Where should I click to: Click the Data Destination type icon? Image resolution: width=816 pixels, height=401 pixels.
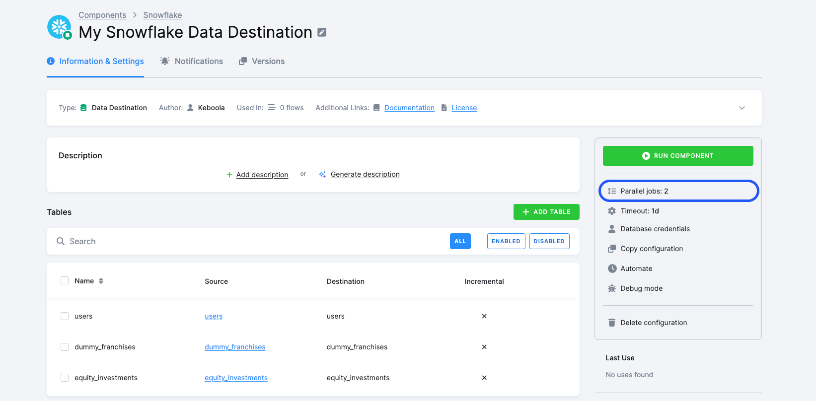pyautogui.click(x=83, y=108)
